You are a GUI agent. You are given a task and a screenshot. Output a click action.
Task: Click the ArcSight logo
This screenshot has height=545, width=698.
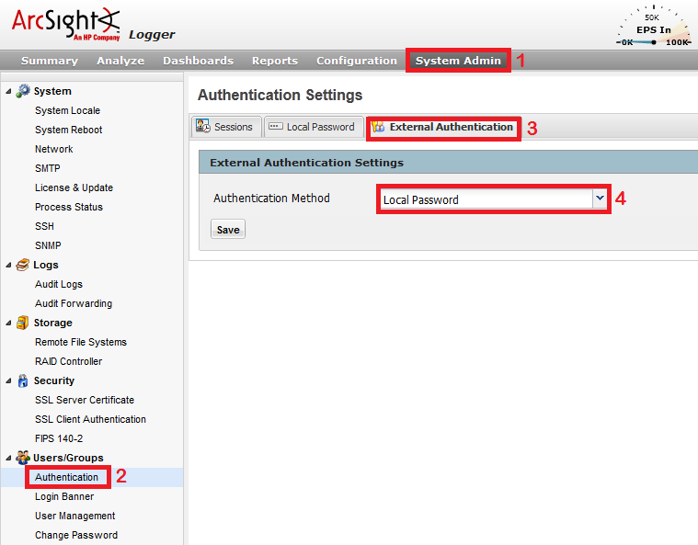(x=66, y=24)
